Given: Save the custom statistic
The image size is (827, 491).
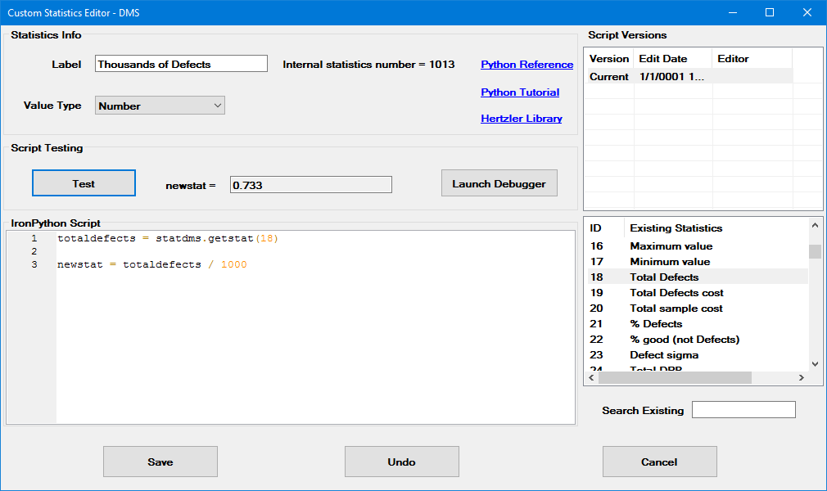Looking at the screenshot, I should (160, 462).
